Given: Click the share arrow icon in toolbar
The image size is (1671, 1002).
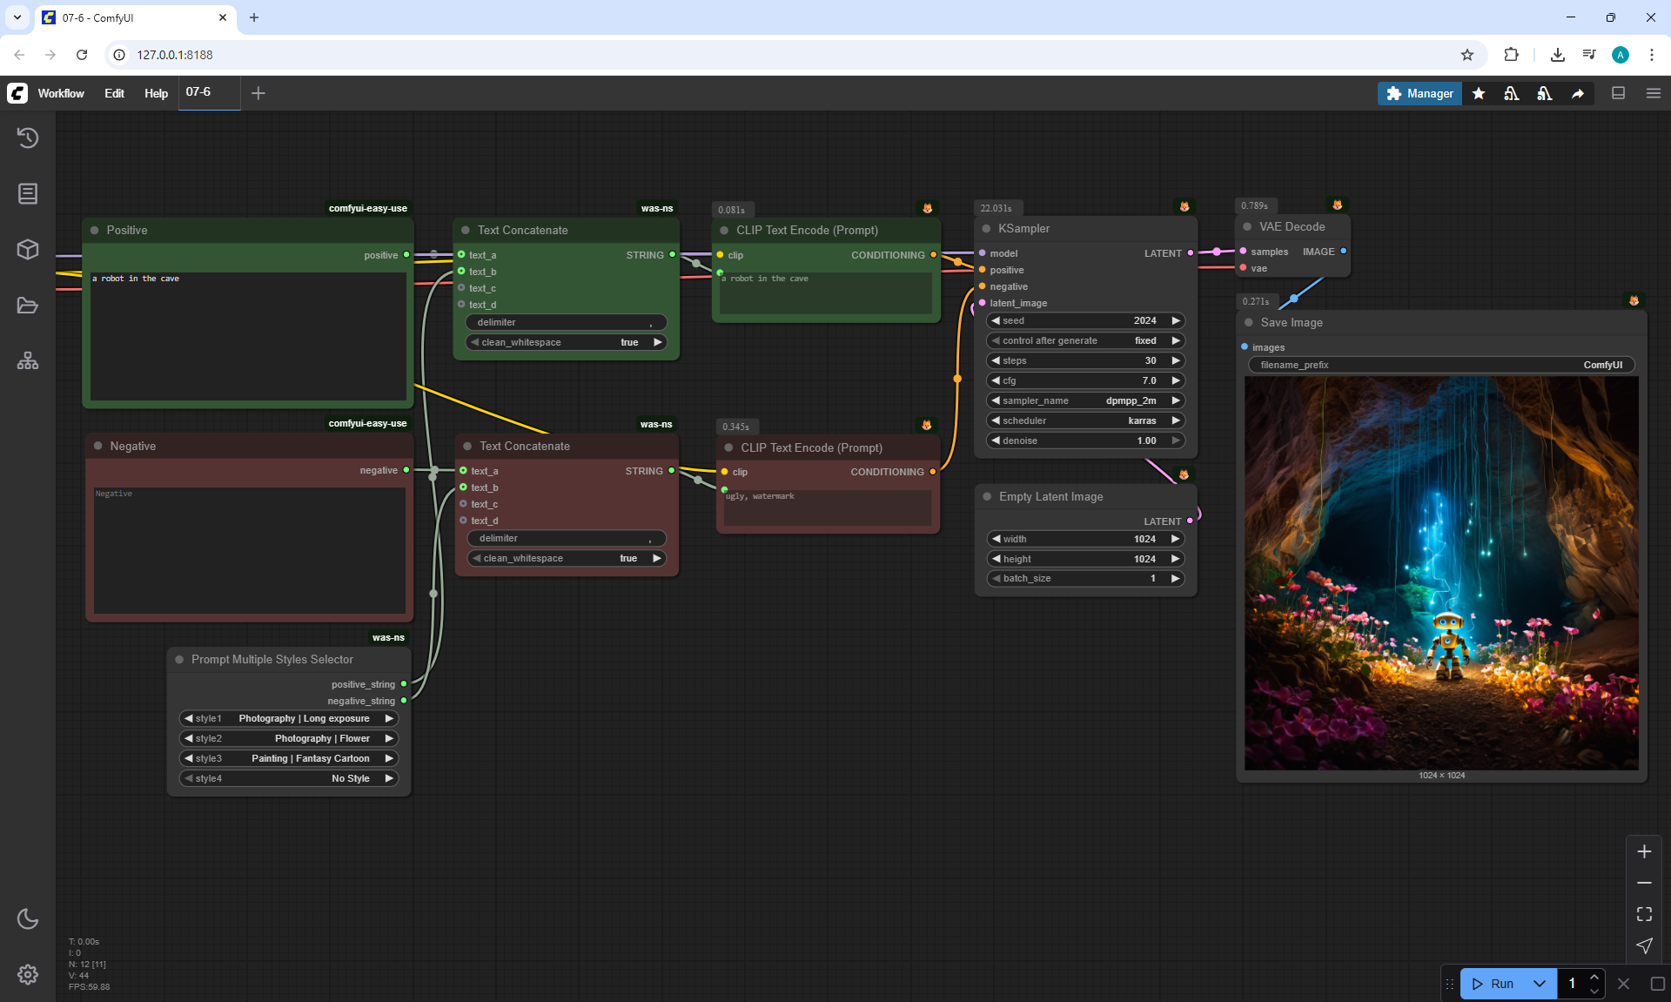Looking at the screenshot, I should 1578,94.
